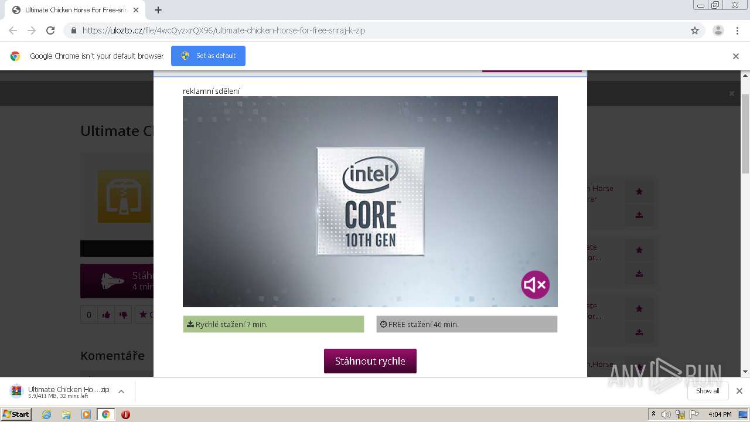Open a new tab with the plus button
Image resolution: width=750 pixels, height=422 pixels.
pos(158,10)
